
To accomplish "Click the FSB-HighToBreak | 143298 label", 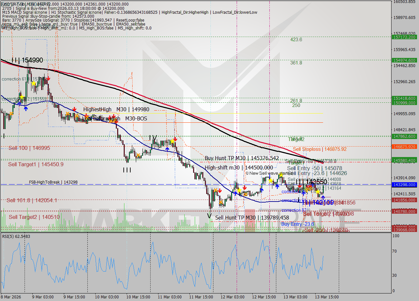I will pyautogui.click(x=53, y=181).
